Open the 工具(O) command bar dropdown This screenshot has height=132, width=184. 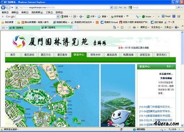pyautogui.click(x=169, y=27)
